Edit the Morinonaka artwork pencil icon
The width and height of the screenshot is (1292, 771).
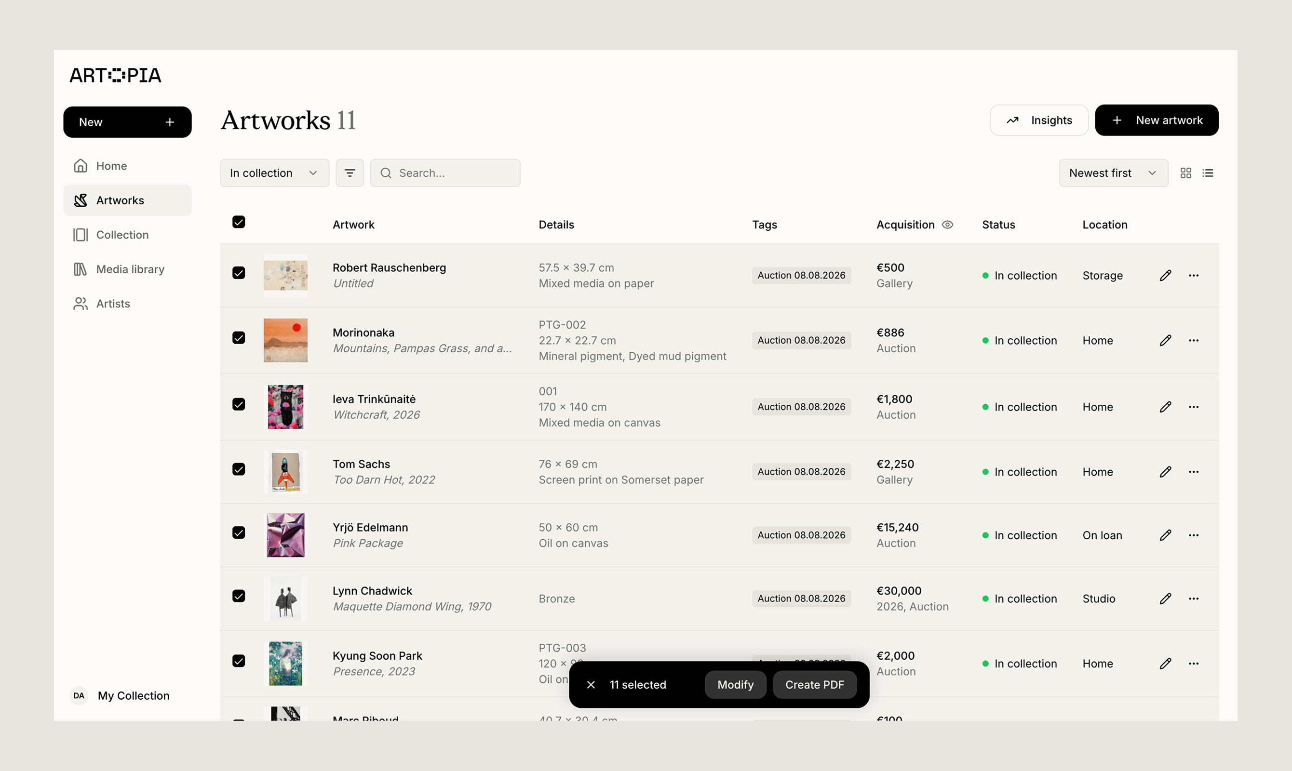(1165, 340)
